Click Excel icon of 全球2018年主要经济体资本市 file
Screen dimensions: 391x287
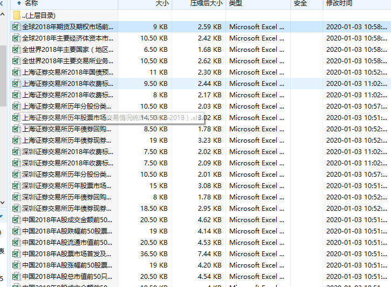click(x=17, y=38)
